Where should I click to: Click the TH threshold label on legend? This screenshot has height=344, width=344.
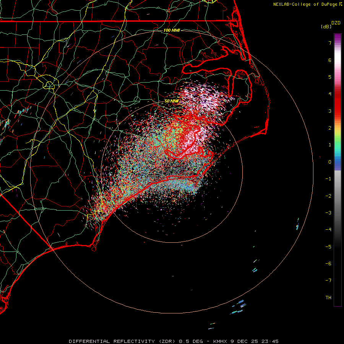tap(328, 298)
